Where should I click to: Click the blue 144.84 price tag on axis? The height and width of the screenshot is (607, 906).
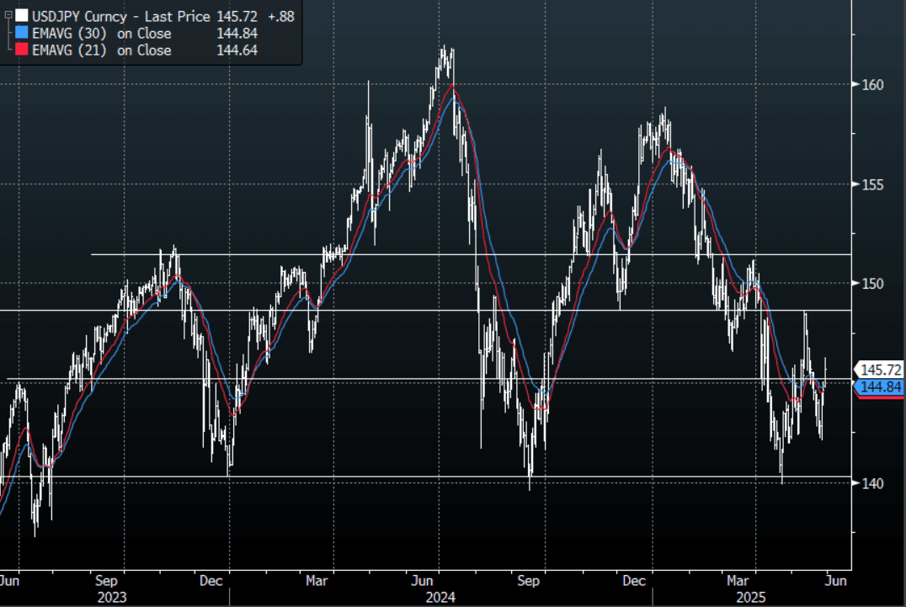coord(881,386)
